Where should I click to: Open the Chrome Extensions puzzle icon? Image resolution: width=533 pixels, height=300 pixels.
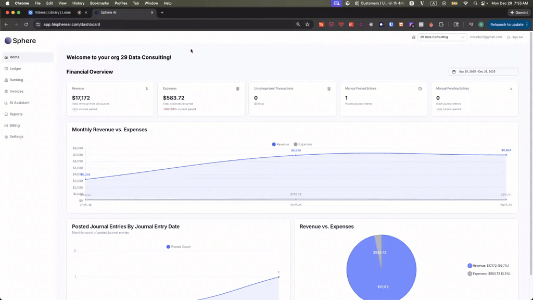click(x=441, y=24)
